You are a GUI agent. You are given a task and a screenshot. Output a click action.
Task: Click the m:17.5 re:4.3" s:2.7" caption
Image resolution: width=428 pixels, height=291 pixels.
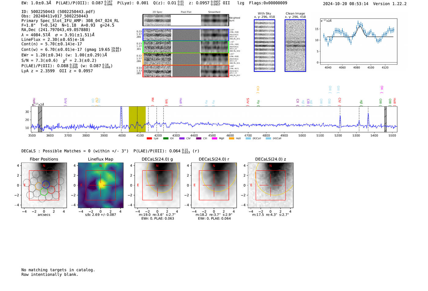(271, 215)
